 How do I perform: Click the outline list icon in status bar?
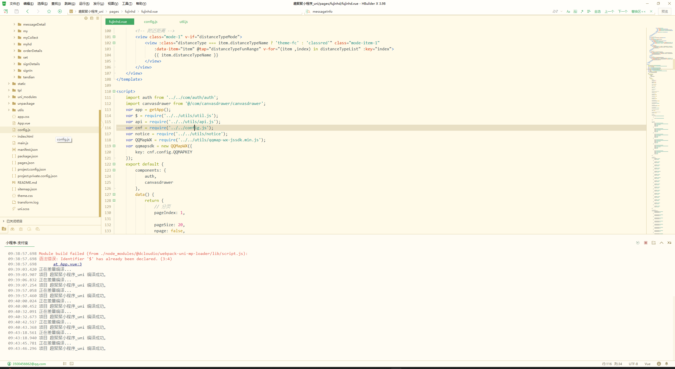point(65,364)
